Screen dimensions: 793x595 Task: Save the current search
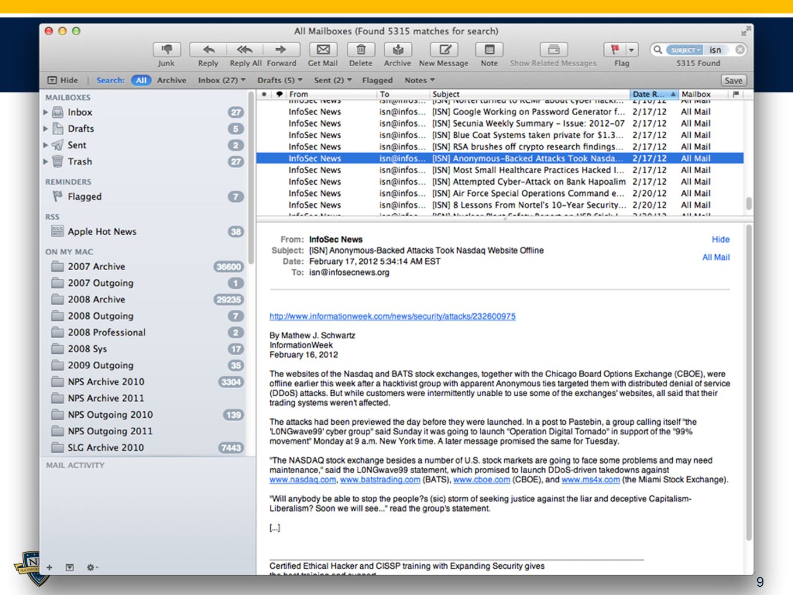733,81
